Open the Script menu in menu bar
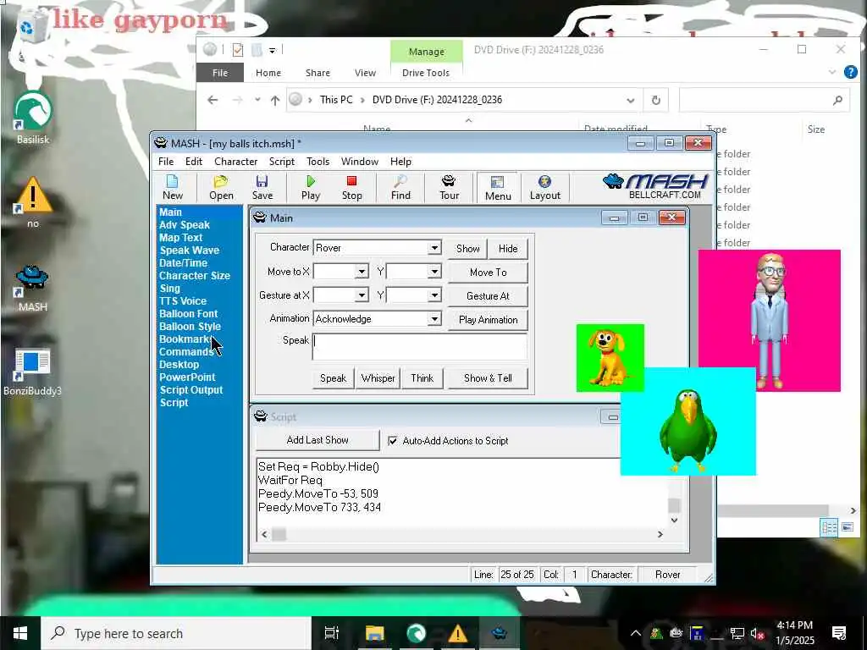The image size is (867, 650). click(281, 162)
